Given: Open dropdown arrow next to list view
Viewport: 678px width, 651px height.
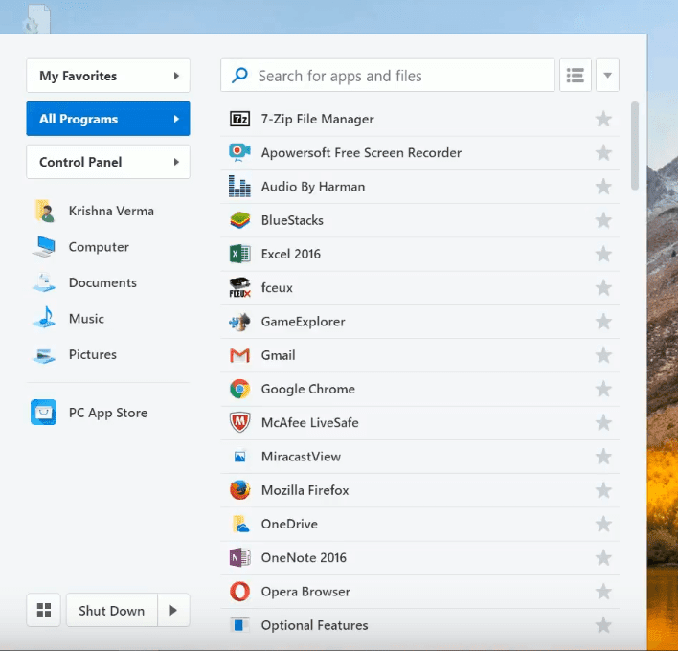Looking at the screenshot, I should coord(607,76).
